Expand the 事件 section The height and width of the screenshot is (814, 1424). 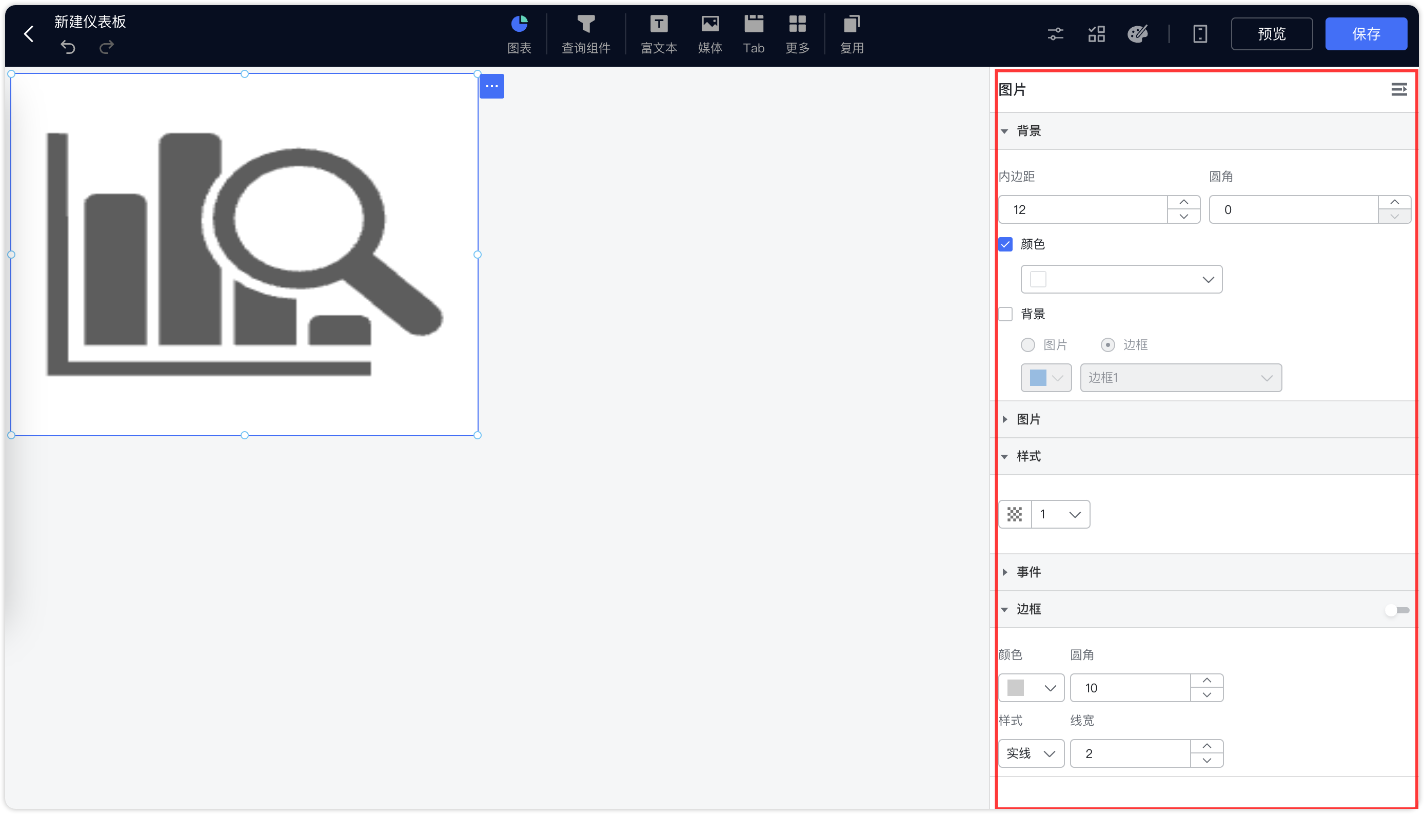pyautogui.click(x=1005, y=571)
